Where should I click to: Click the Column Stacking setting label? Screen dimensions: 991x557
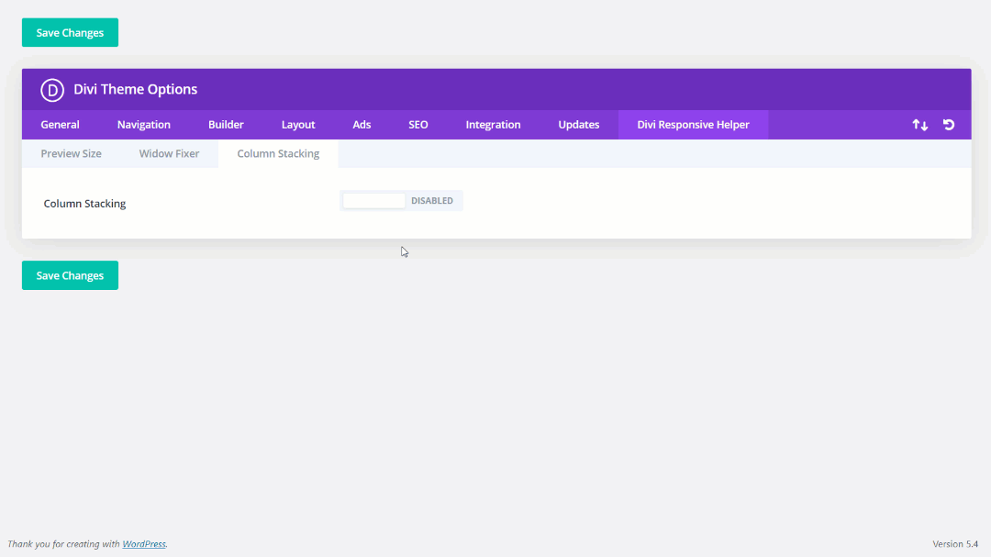click(84, 203)
